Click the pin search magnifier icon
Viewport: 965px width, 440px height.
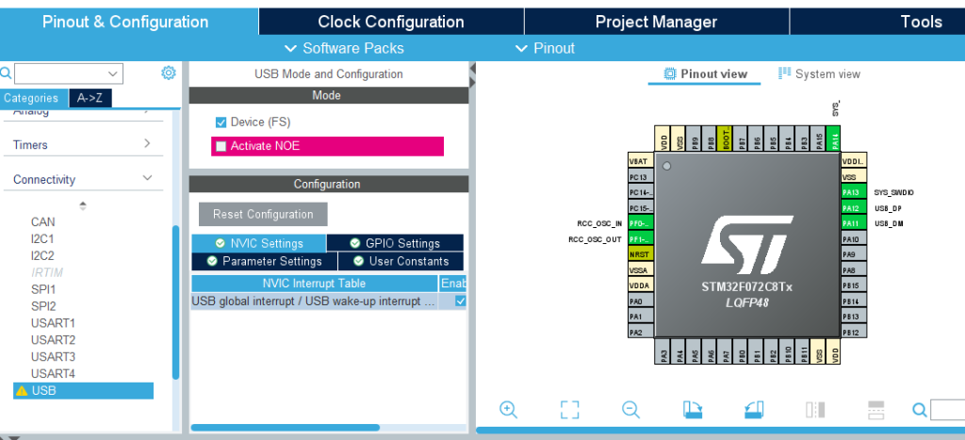[920, 410]
